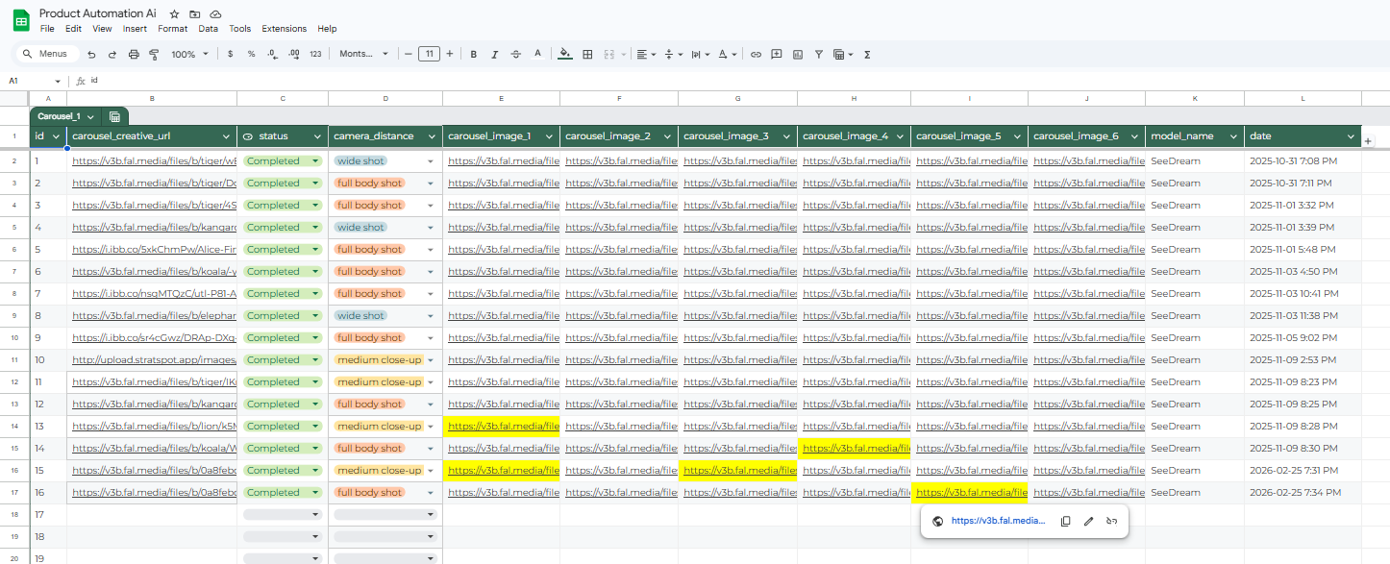Click the paint format roller icon
The image size is (1390, 564).
tap(154, 55)
